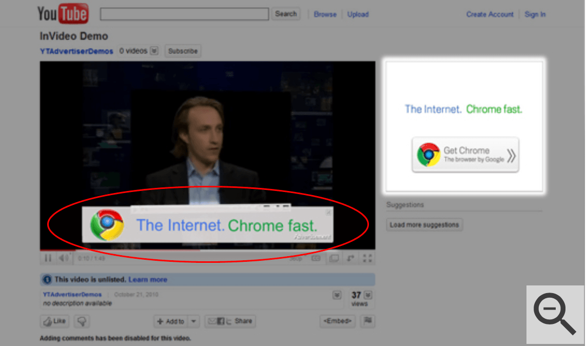Viewport: 586px width, 346px height.
Task: Enter fullscreen video mode
Action: (367, 258)
